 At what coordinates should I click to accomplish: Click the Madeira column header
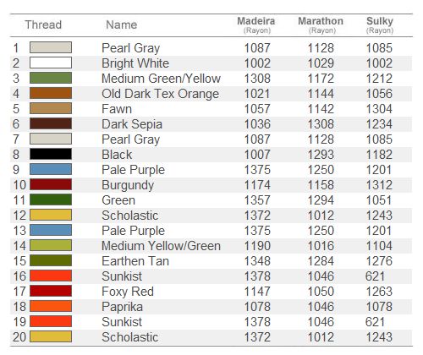256,25
